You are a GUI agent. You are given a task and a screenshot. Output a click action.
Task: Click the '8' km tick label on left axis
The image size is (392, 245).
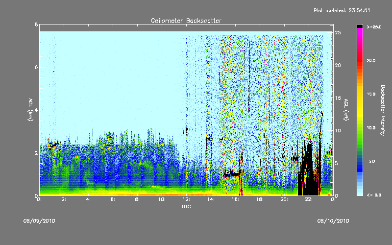pyautogui.click(x=36, y=24)
